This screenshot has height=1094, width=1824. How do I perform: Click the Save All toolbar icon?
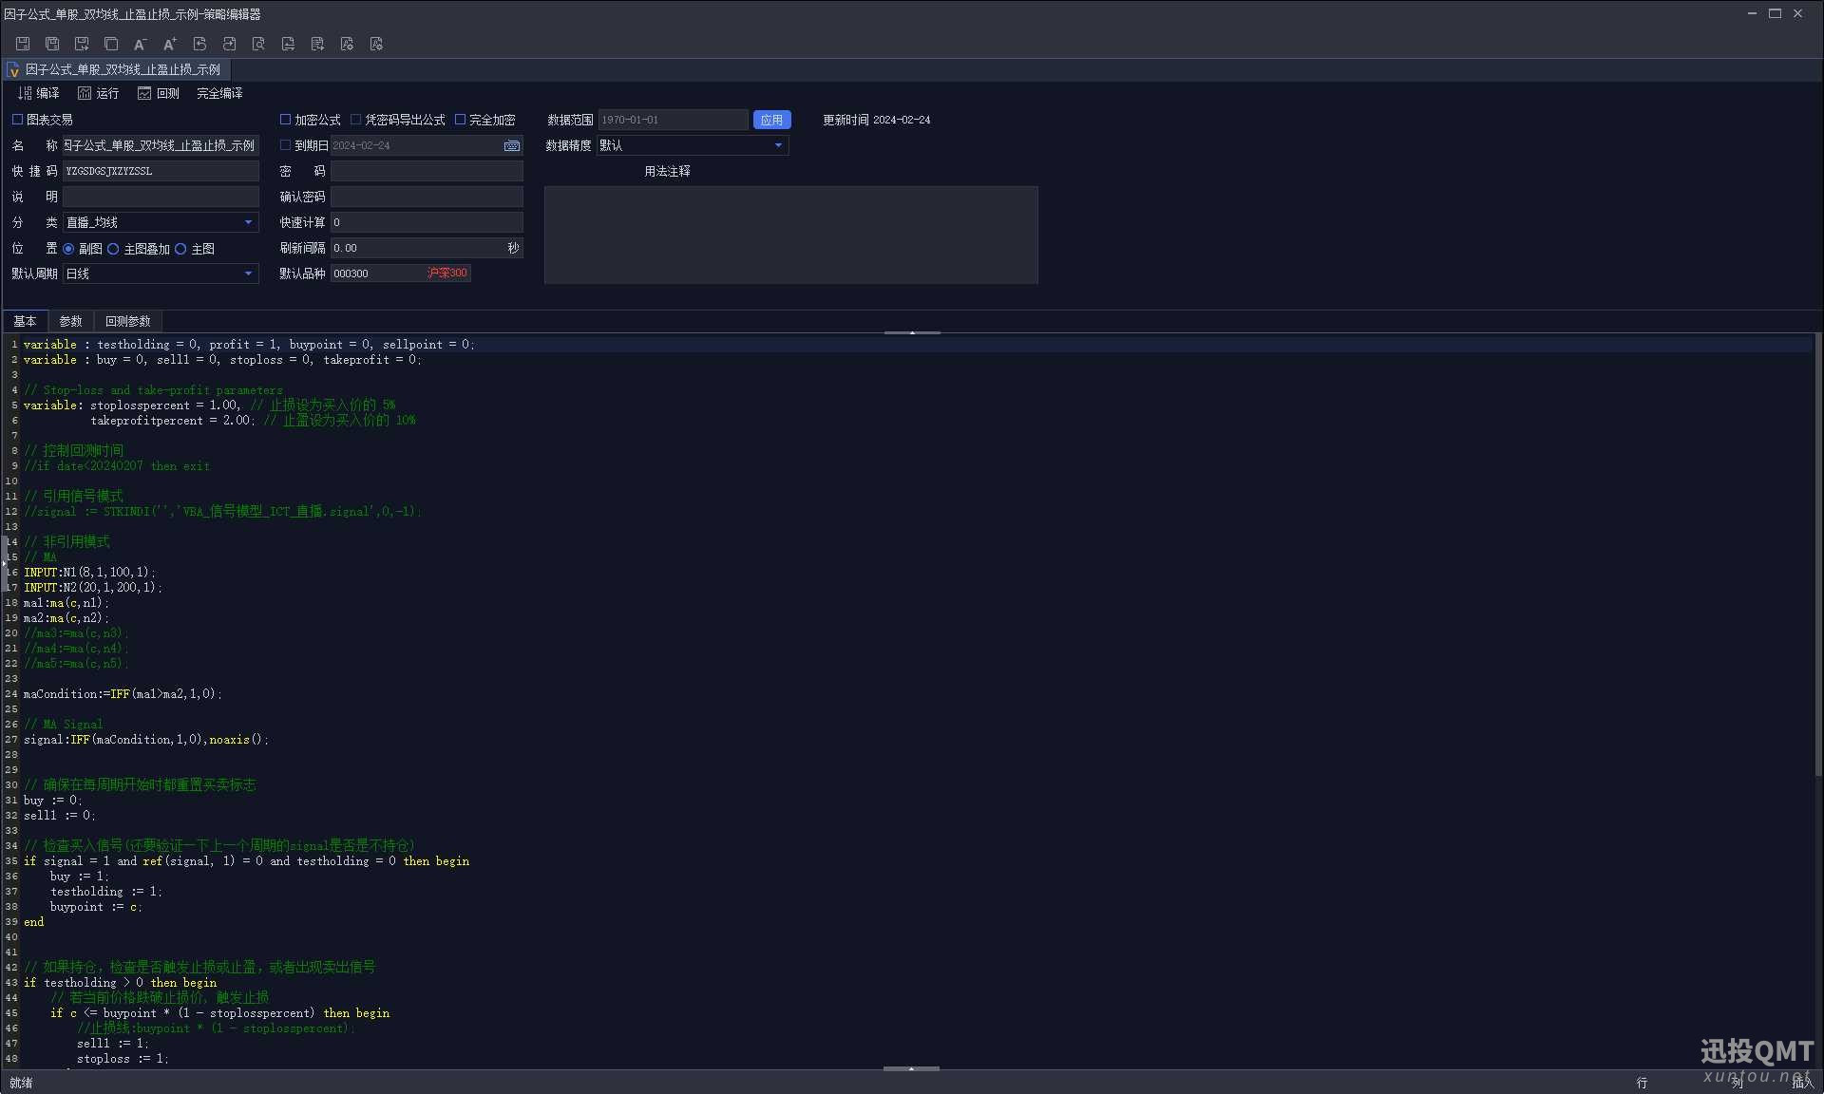click(52, 44)
